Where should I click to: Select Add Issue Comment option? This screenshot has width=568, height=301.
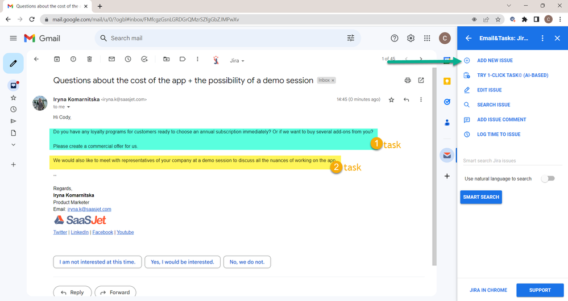coord(501,120)
